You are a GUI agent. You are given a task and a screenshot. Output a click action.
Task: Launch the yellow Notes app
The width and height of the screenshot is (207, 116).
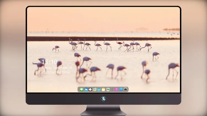[x=104, y=89]
